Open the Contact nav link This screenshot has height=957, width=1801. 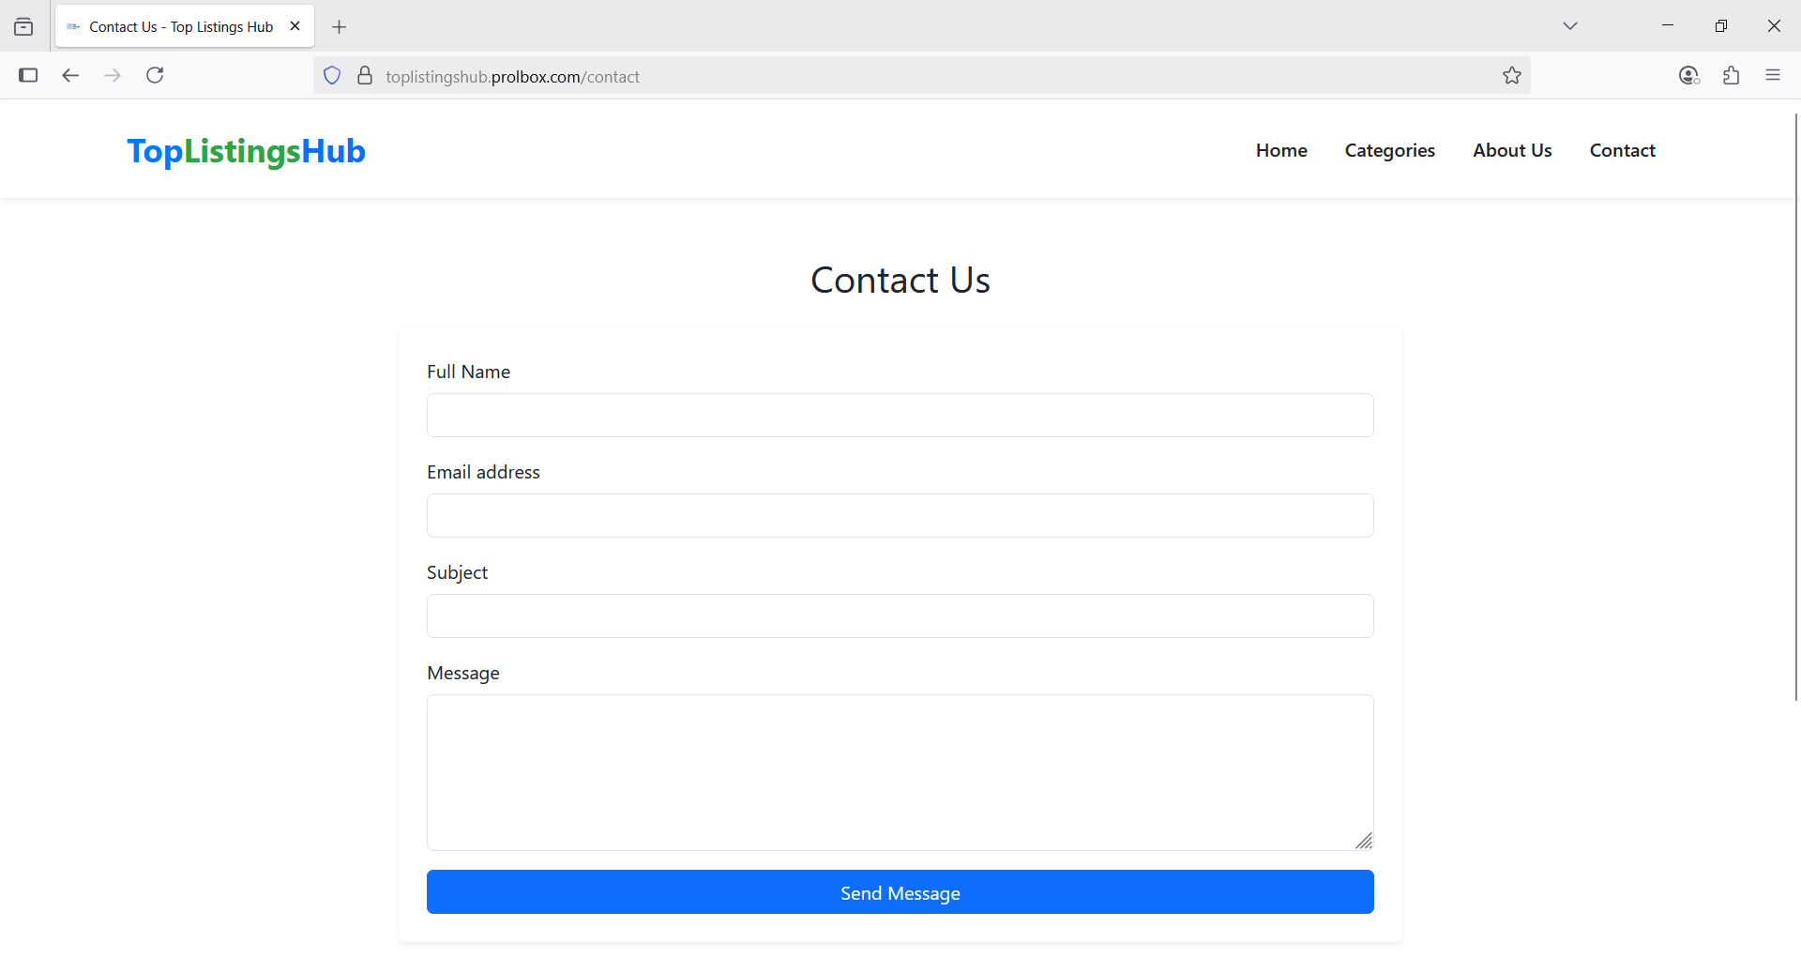tap(1623, 150)
